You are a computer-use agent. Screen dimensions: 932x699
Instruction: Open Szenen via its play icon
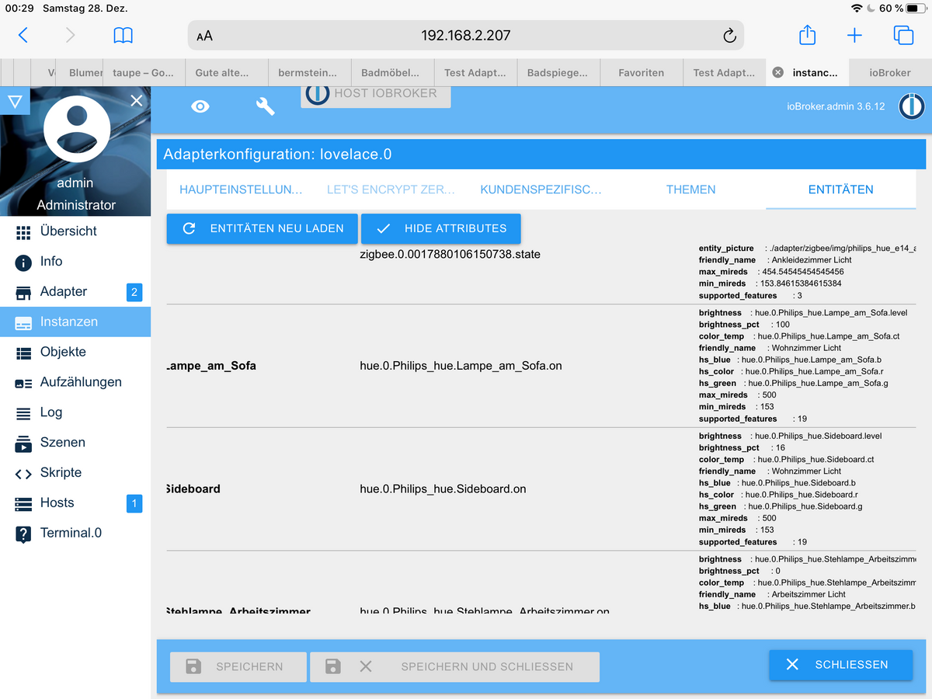pos(23,443)
